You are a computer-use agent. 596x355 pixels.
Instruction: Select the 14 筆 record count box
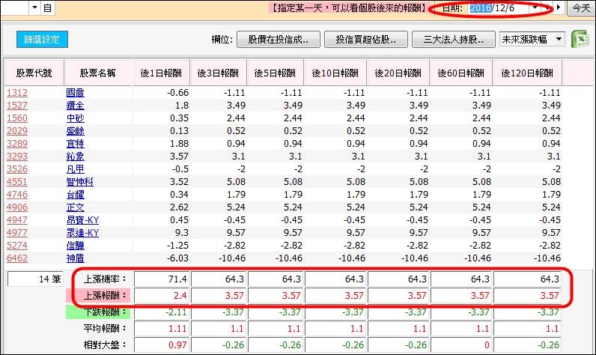point(35,279)
